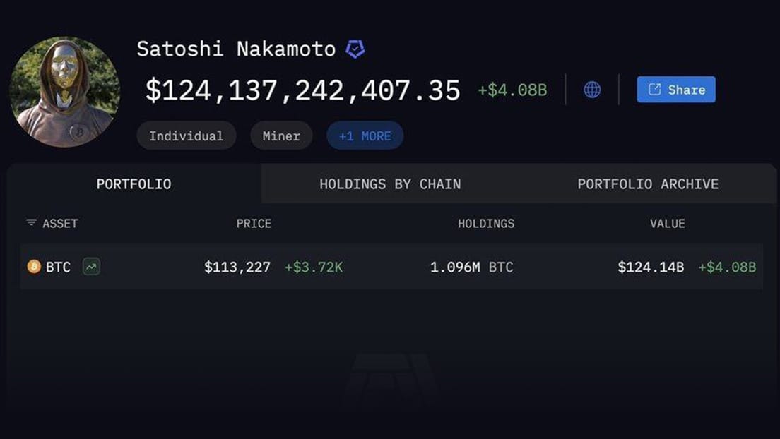This screenshot has width=780, height=439.
Task: Sort by the HOLDINGS column header
Action: pyautogui.click(x=486, y=224)
